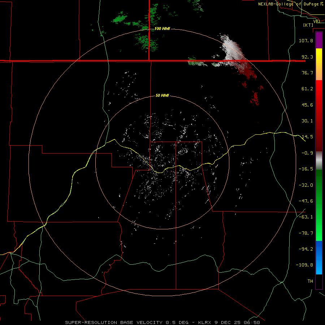This screenshot has width=325, height=325.
Task: Click the 92.3 velocity scale value
Action: [307, 57]
